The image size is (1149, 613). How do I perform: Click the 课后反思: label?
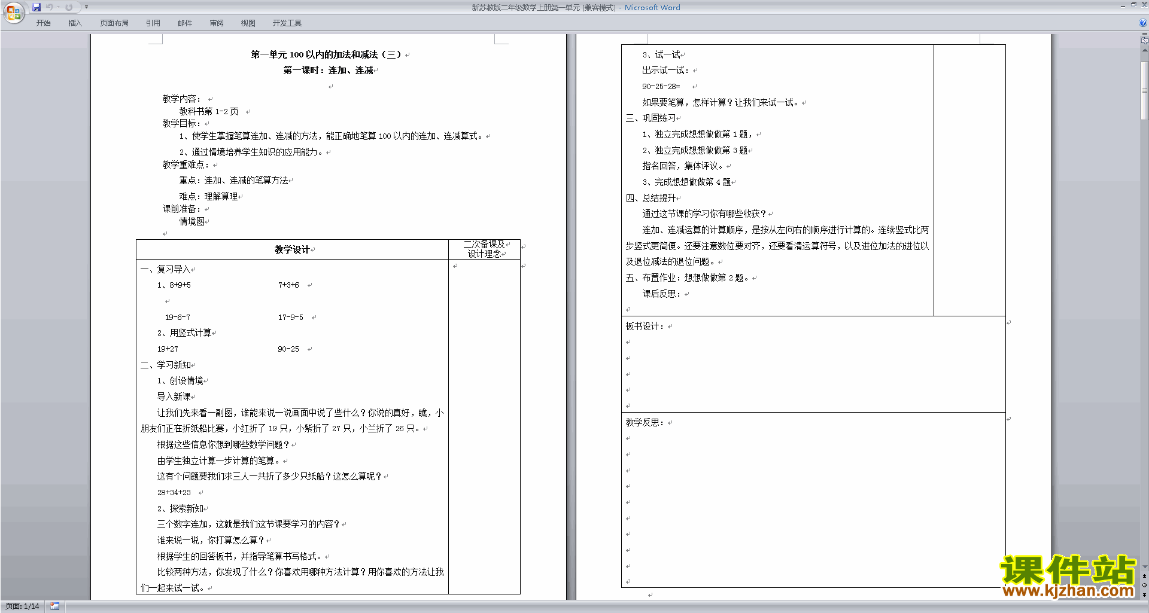pos(661,294)
